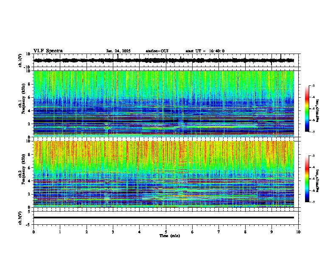Click time axis tick label "5"

tap(166, 232)
